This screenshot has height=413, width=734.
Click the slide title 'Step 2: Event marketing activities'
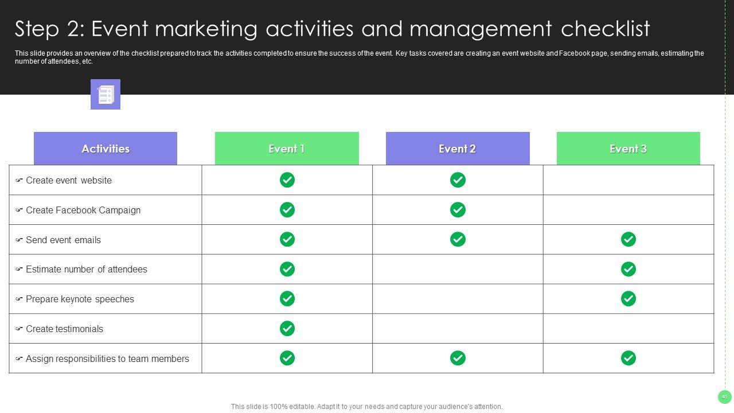pos(333,29)
